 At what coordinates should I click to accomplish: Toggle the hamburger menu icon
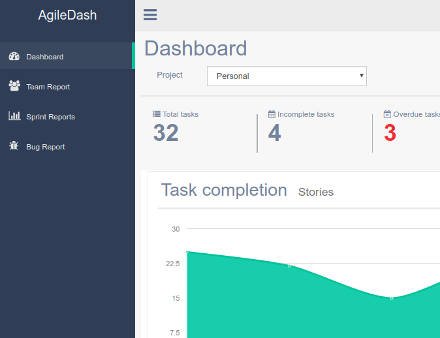click(150, 15)
